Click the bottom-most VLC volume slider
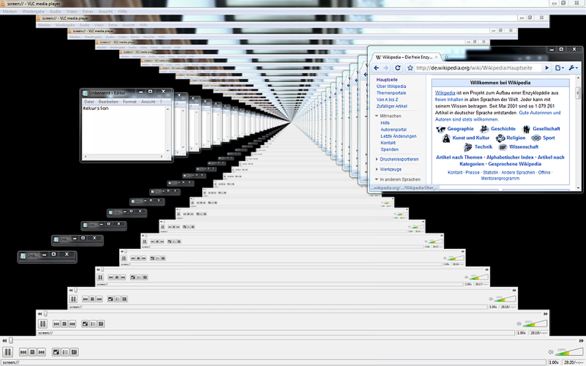 coord(566,352)
